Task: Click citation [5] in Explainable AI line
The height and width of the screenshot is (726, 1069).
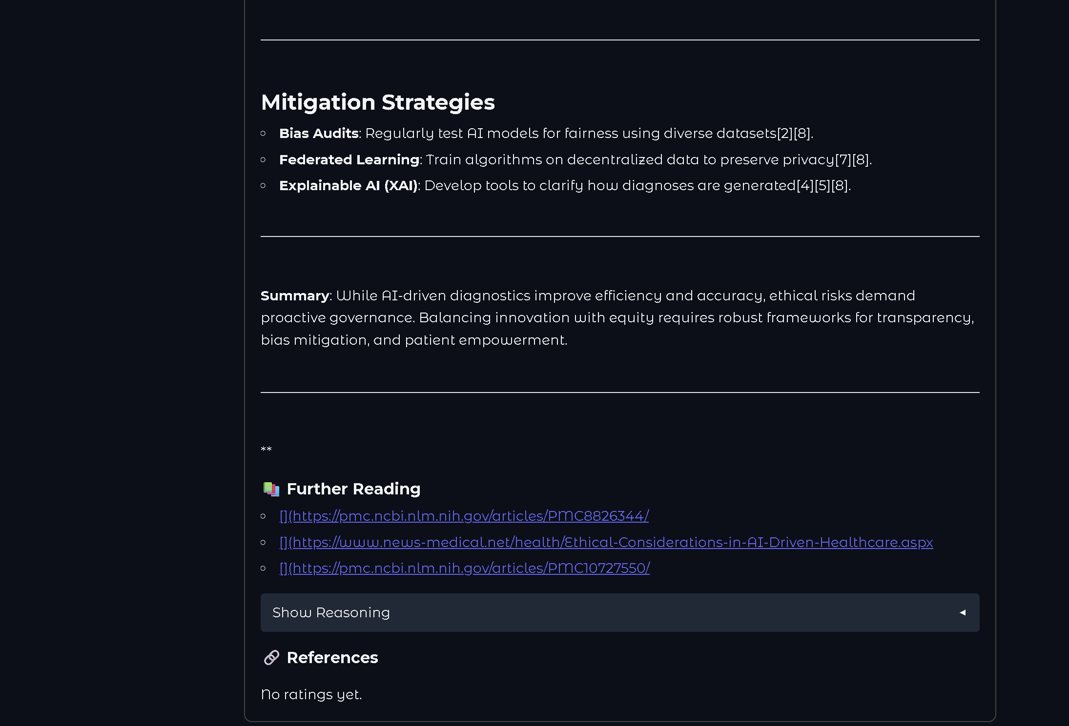Action: pyautogui.click(x=822, y=186)
